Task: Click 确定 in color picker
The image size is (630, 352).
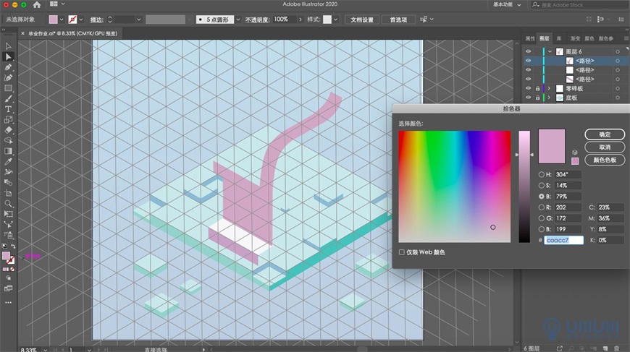Action: (x=605, y=134)
